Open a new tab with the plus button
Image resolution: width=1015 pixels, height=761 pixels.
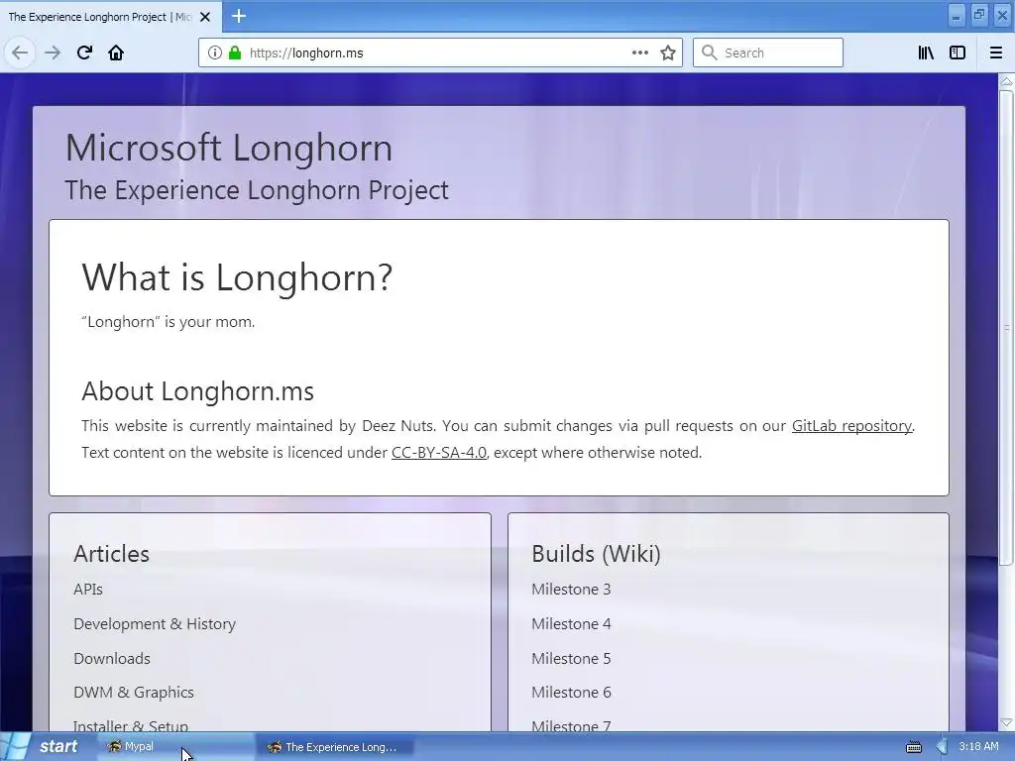(x=238, y=16)
